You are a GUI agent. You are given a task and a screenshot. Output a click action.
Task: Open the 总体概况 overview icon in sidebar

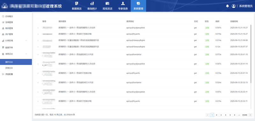tap(3, 16)
